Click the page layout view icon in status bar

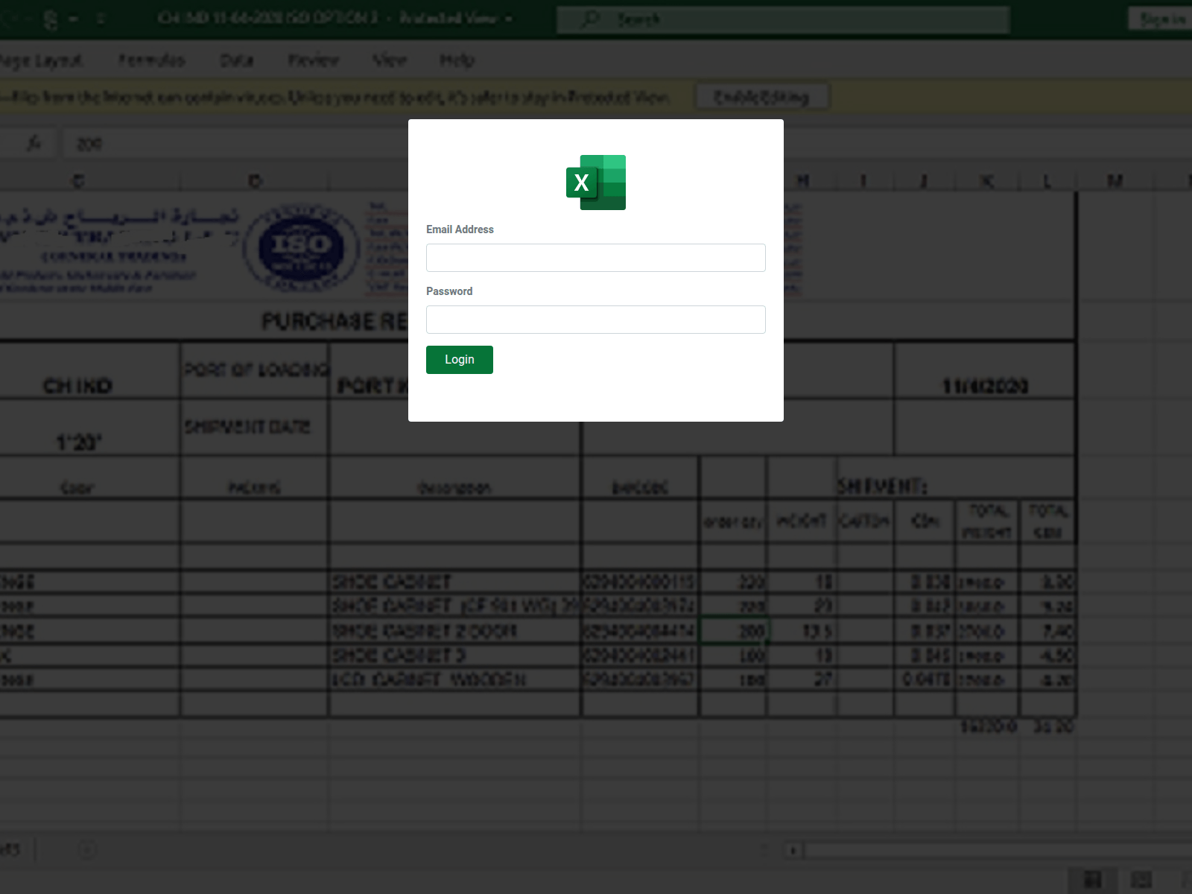(x=1141, y=880)
